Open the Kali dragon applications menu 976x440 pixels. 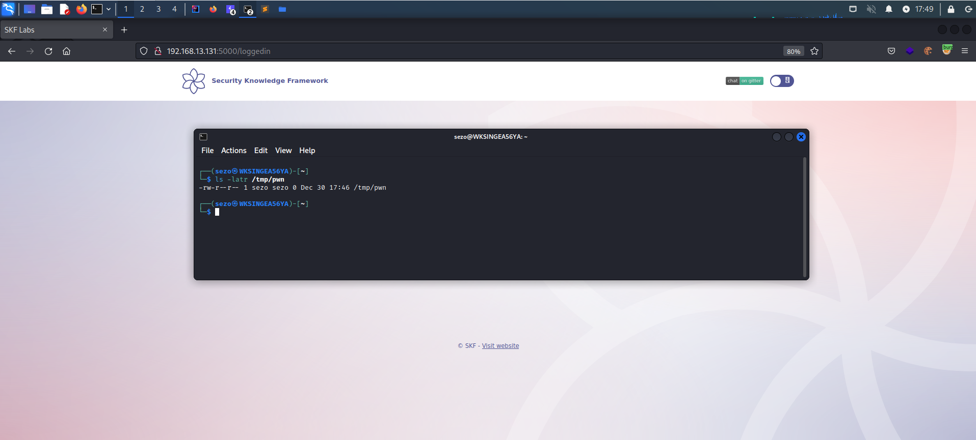[8, 9]
